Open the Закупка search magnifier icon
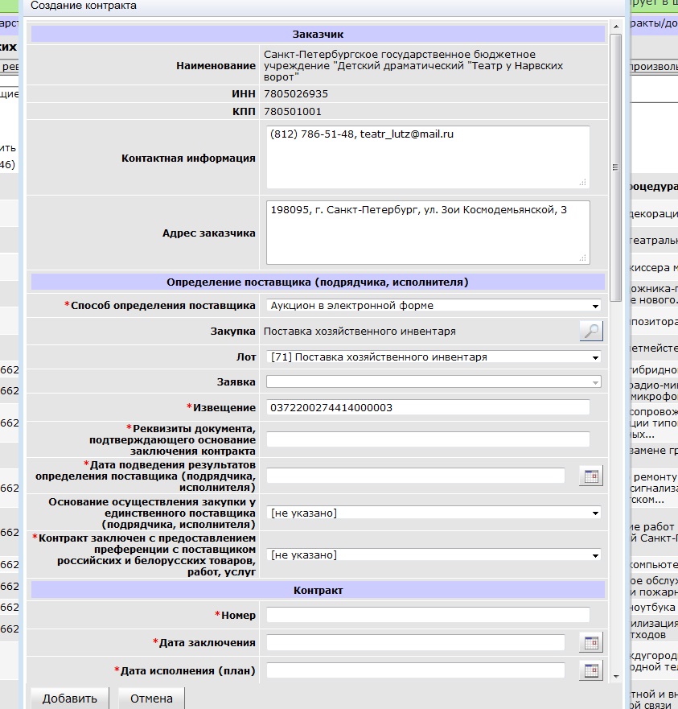The height and width of the screenshot is (709, 678). point(591,331)
